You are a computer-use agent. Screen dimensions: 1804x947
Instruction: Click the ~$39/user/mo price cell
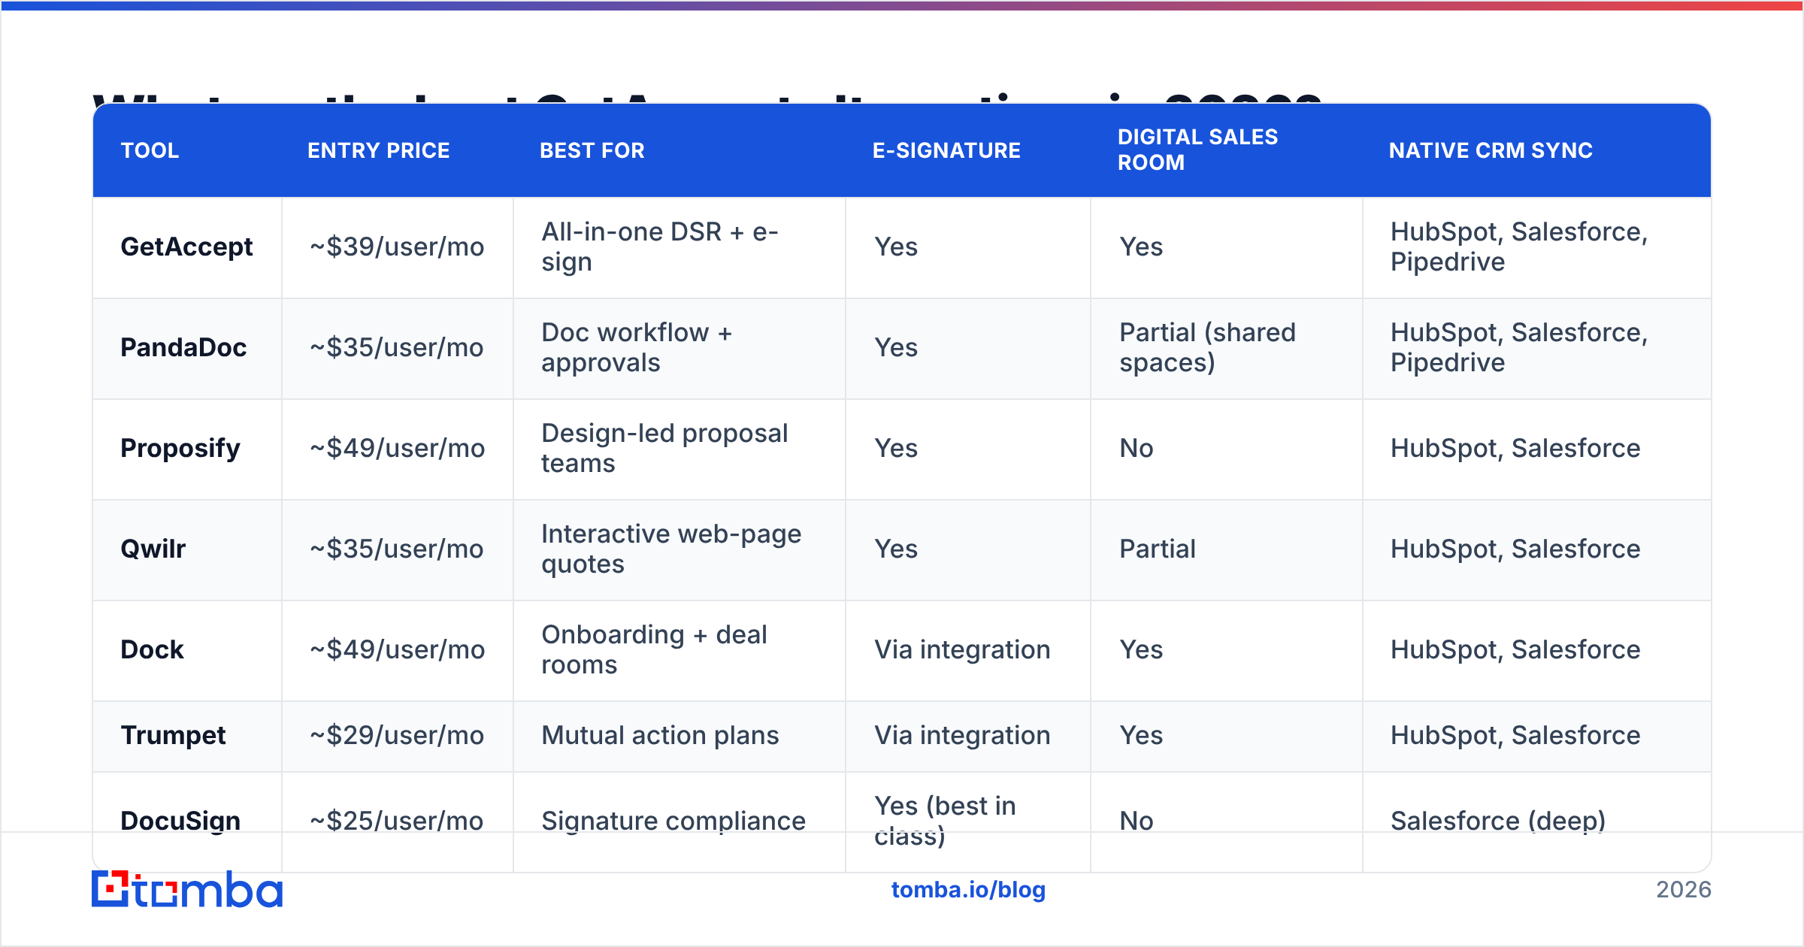click(398, 247)
